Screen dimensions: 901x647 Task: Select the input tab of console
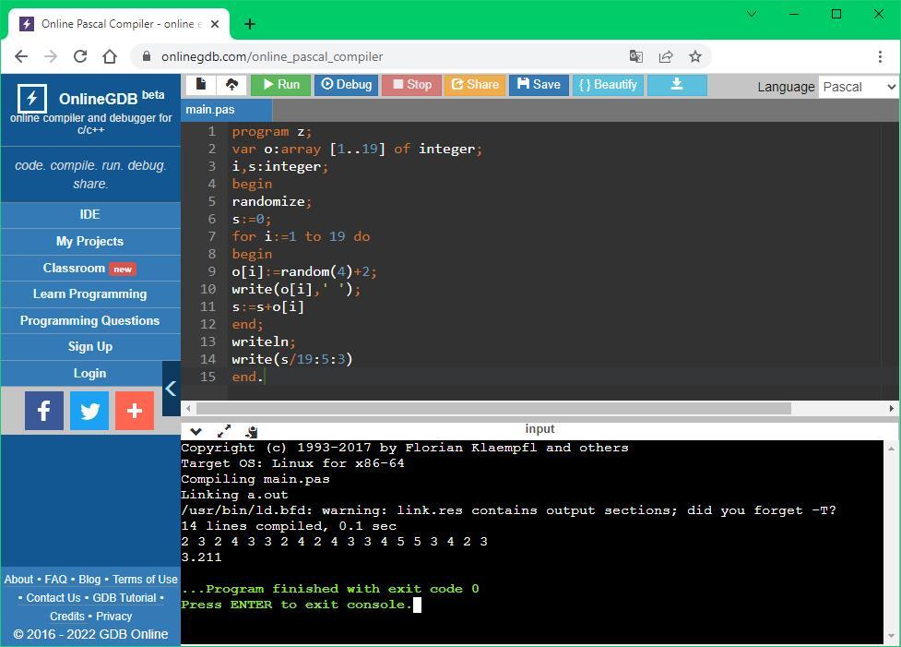click(539, 429)
